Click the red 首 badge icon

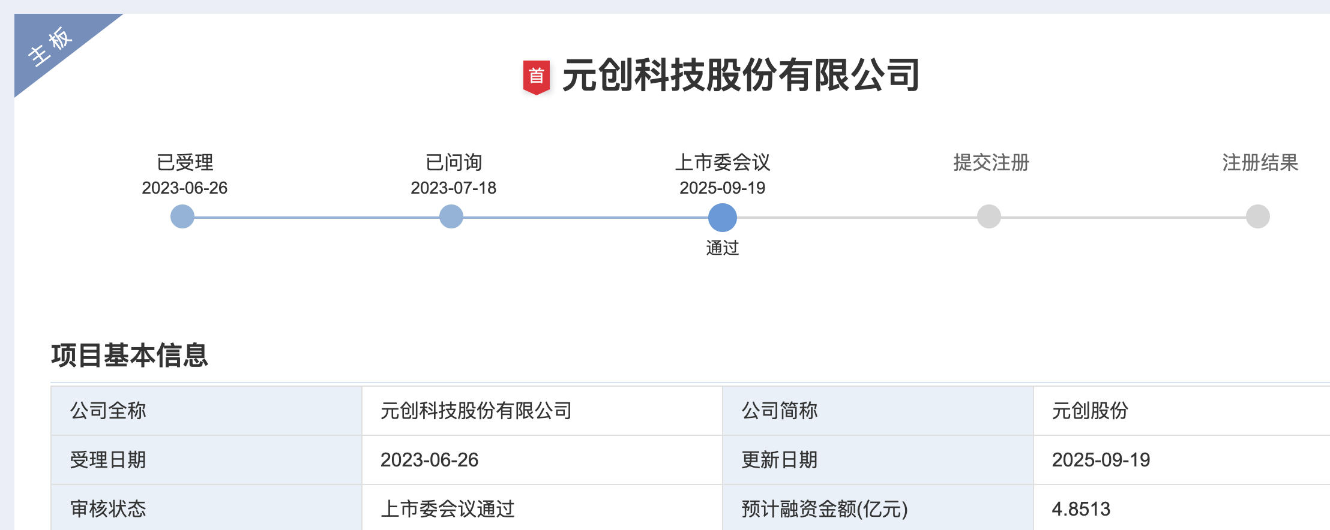536,77
